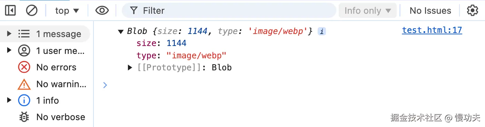Select the No errors red X icon
The height and width of the screenshot is (127, 485).
pyautogui.click(x=24, y=67)
